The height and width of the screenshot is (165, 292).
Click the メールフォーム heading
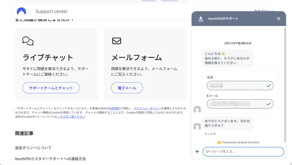(137, 57)
